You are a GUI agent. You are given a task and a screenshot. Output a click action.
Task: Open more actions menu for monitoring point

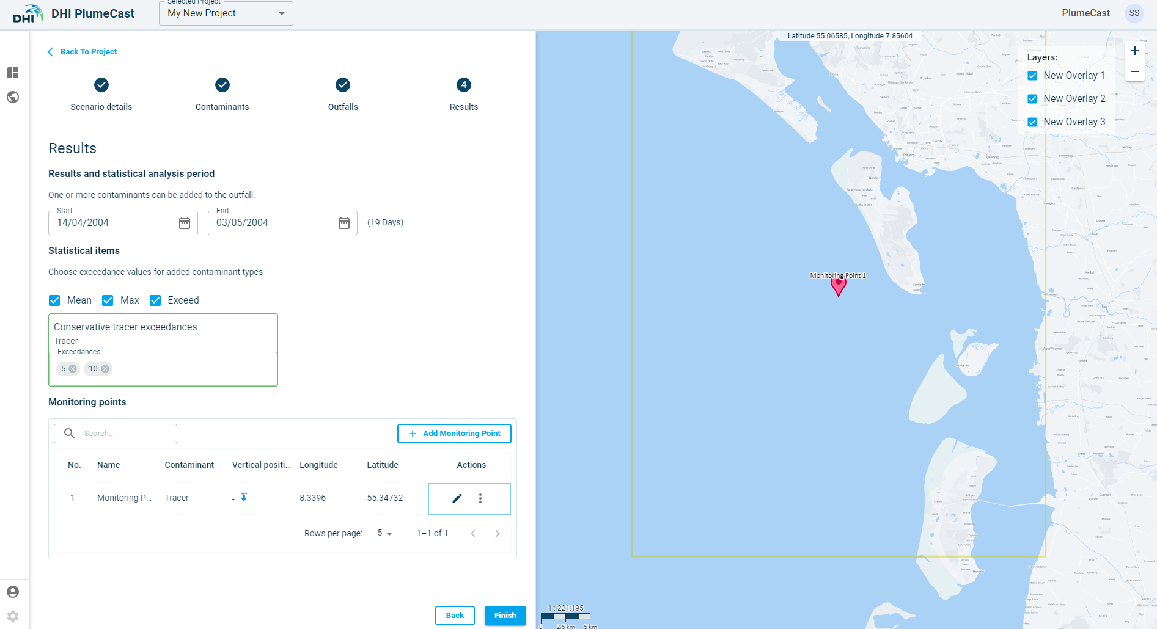(x=480, y=498)
